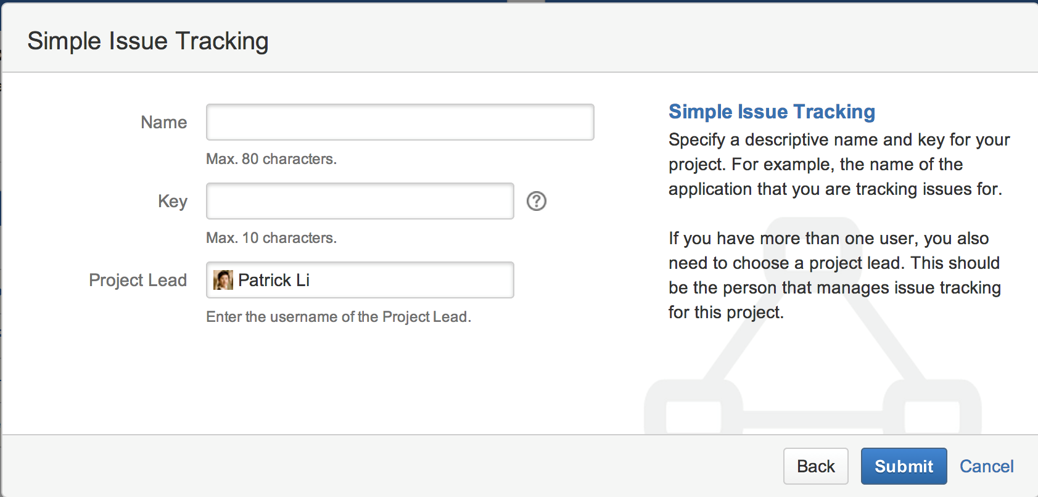Select the Project Lead user picker field
The image size is (1038, 497).
(x=360, y=280)
